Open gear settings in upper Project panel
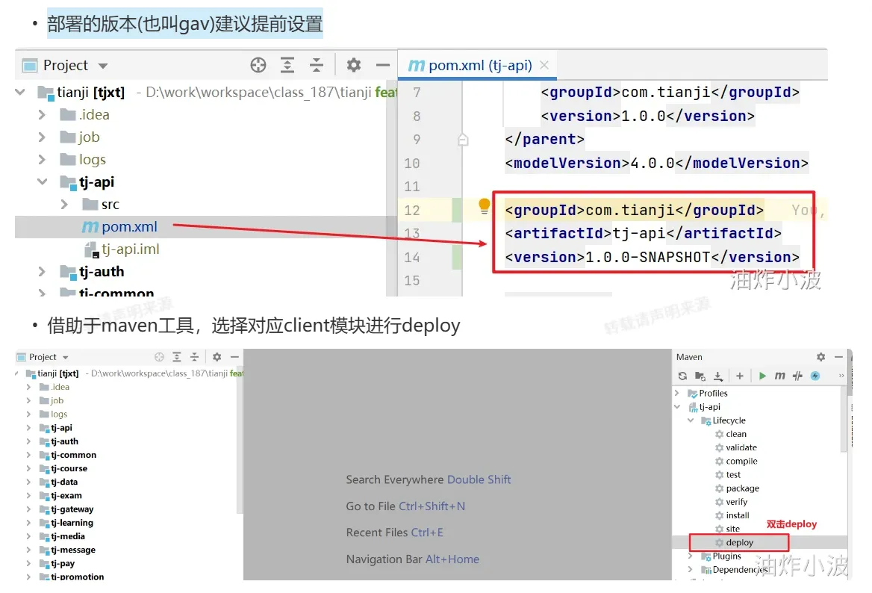The width and height of the screenshot is (872, 593). [x=354, y=65]
